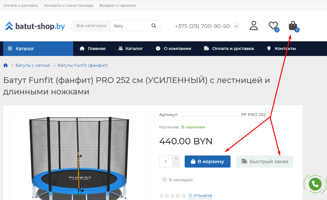327x200 pixels.
Task: Click the В корзину button
Action: (208, 162)
